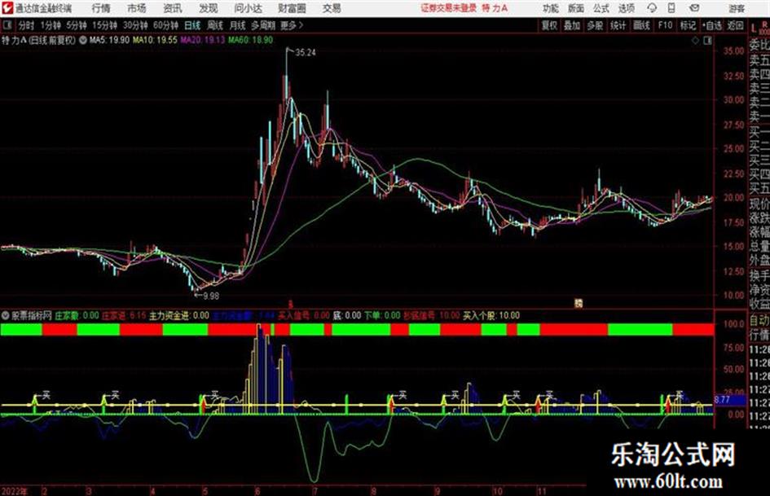
Task: Click the 返回 back button
Action: coord(735,25)
